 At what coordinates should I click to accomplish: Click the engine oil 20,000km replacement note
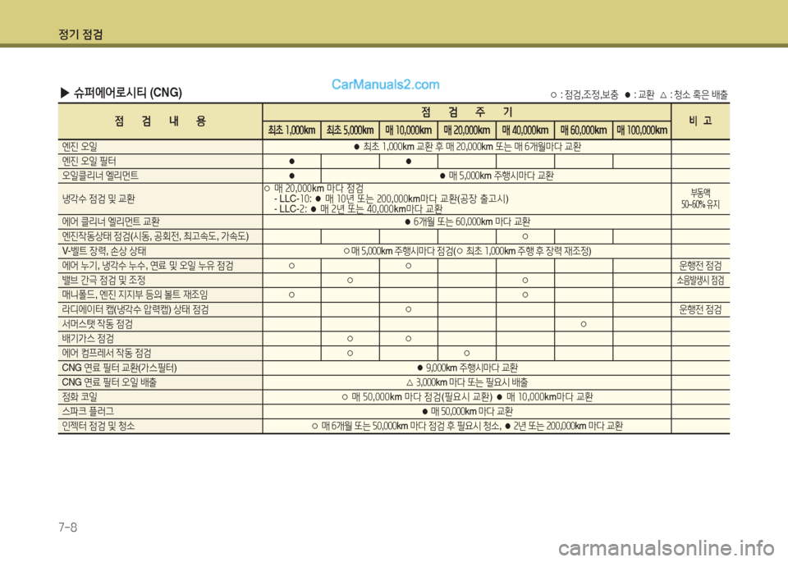point(467,147)
